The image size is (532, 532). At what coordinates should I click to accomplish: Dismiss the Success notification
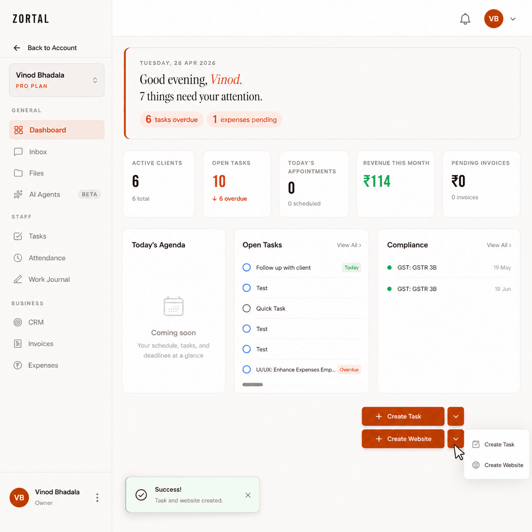pos(248,495)
